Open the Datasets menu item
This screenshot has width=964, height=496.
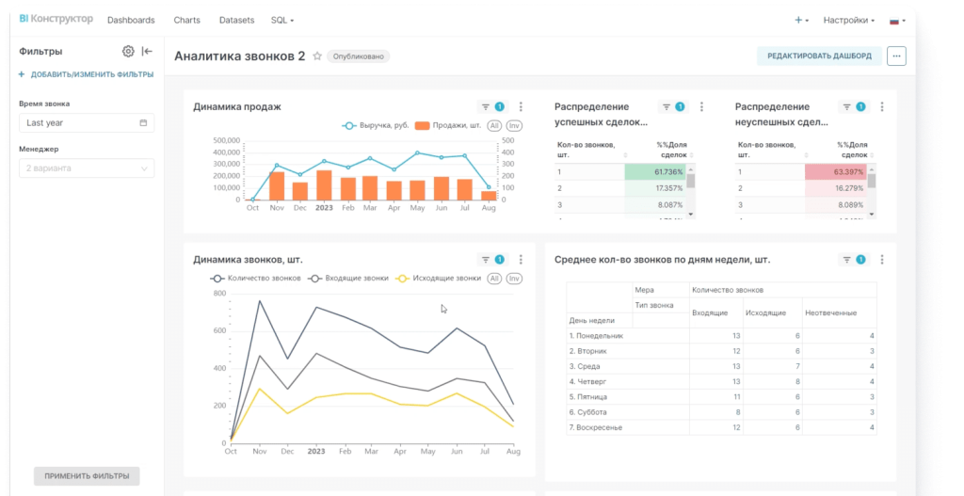[235, 20]
